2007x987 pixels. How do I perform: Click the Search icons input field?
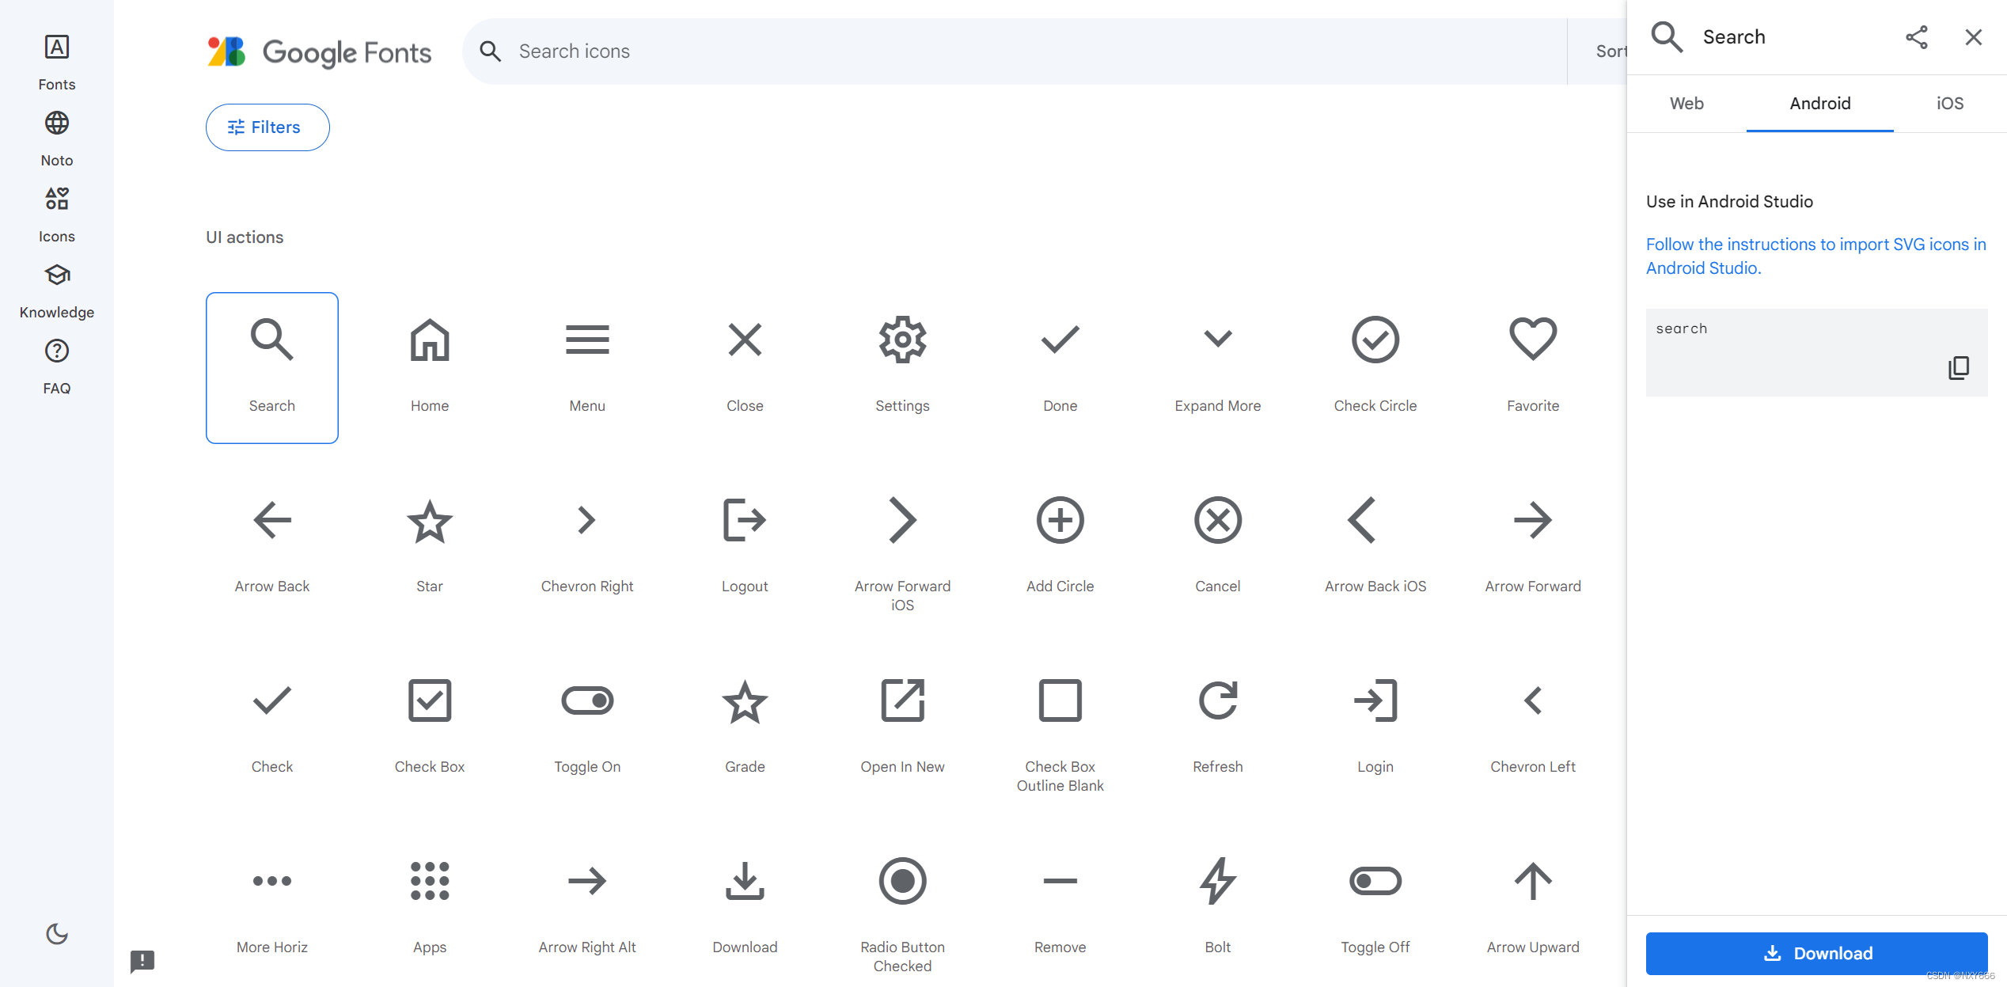(x=712, y=51)
